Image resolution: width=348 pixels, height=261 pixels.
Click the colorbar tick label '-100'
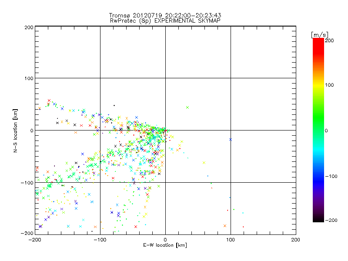tap(331, 176)
